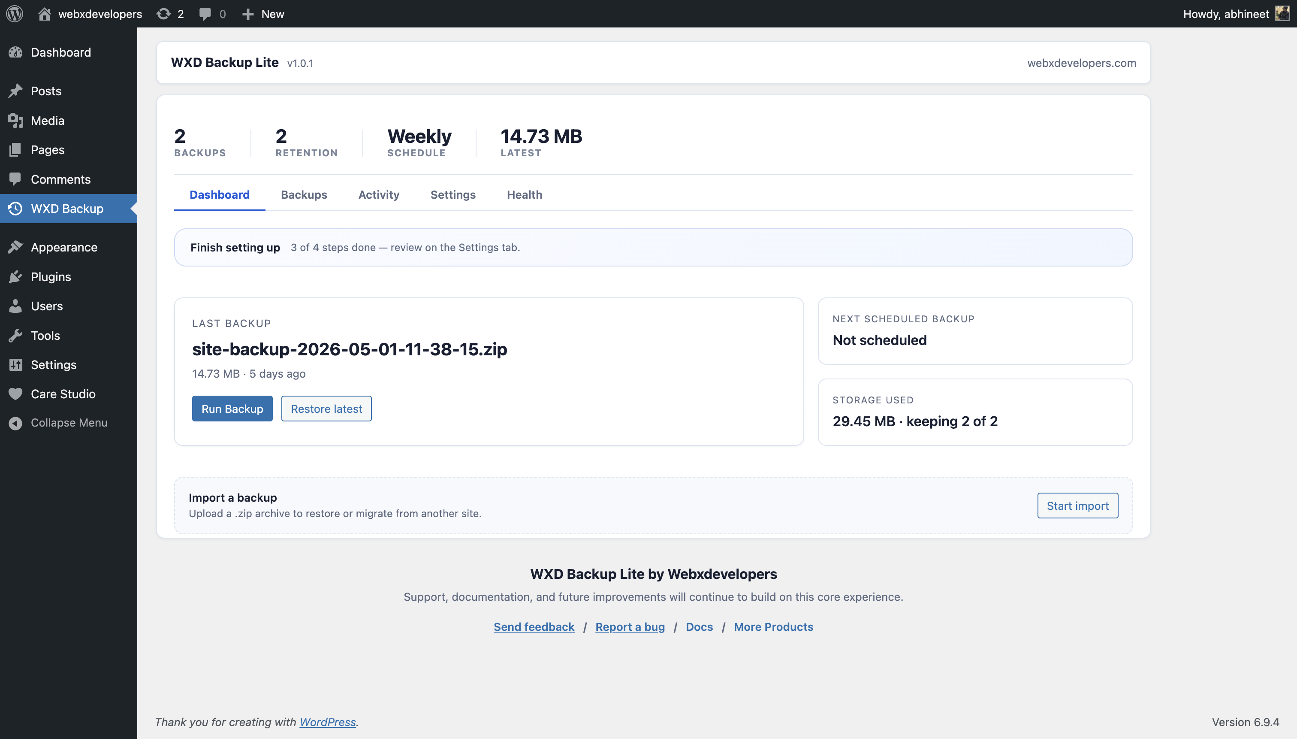The image size is (1297, 739).
Task: Click the Not scheduled status text
Action: click(x=880, y=340)
